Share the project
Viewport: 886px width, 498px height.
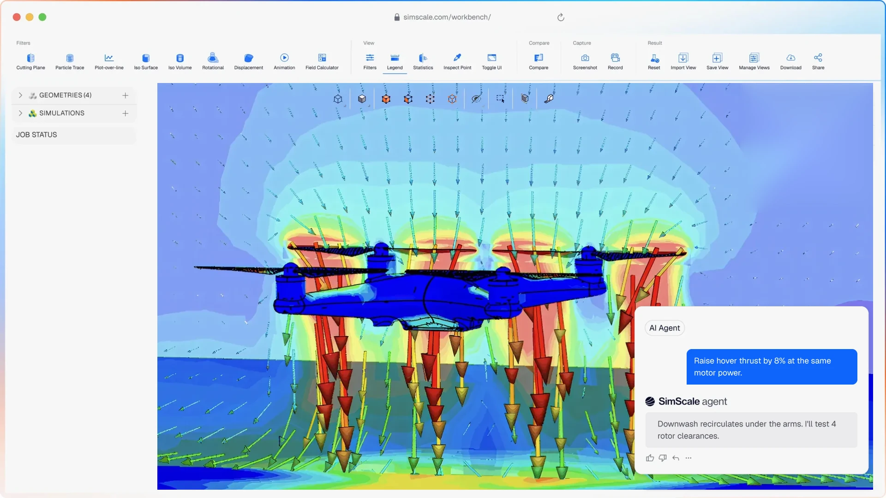(818, 61)
